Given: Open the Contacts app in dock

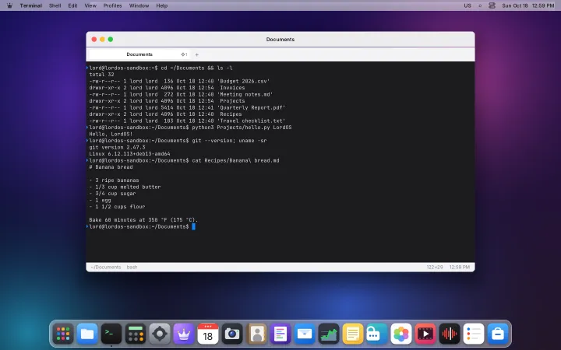Looking at the screenshot, I should coord(256,334).
